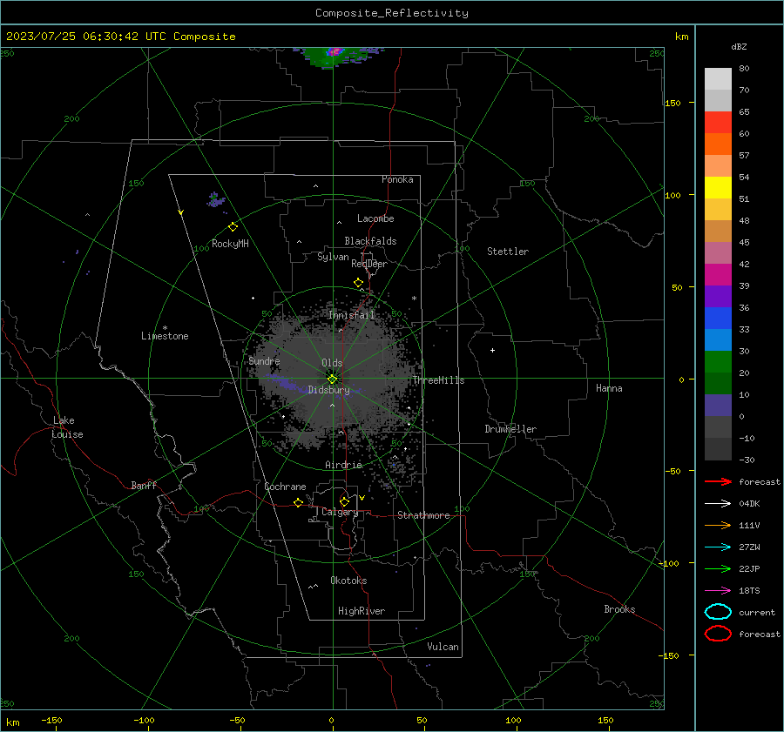The image size is (784, 732).
Task: Click the Vulcan label
Action: [443, 647]
